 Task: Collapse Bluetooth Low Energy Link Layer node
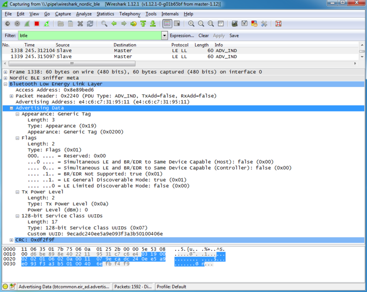coord(5,84)
